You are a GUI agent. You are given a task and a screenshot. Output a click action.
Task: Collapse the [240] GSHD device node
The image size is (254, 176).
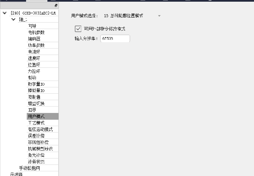click(x=4, y=13)
